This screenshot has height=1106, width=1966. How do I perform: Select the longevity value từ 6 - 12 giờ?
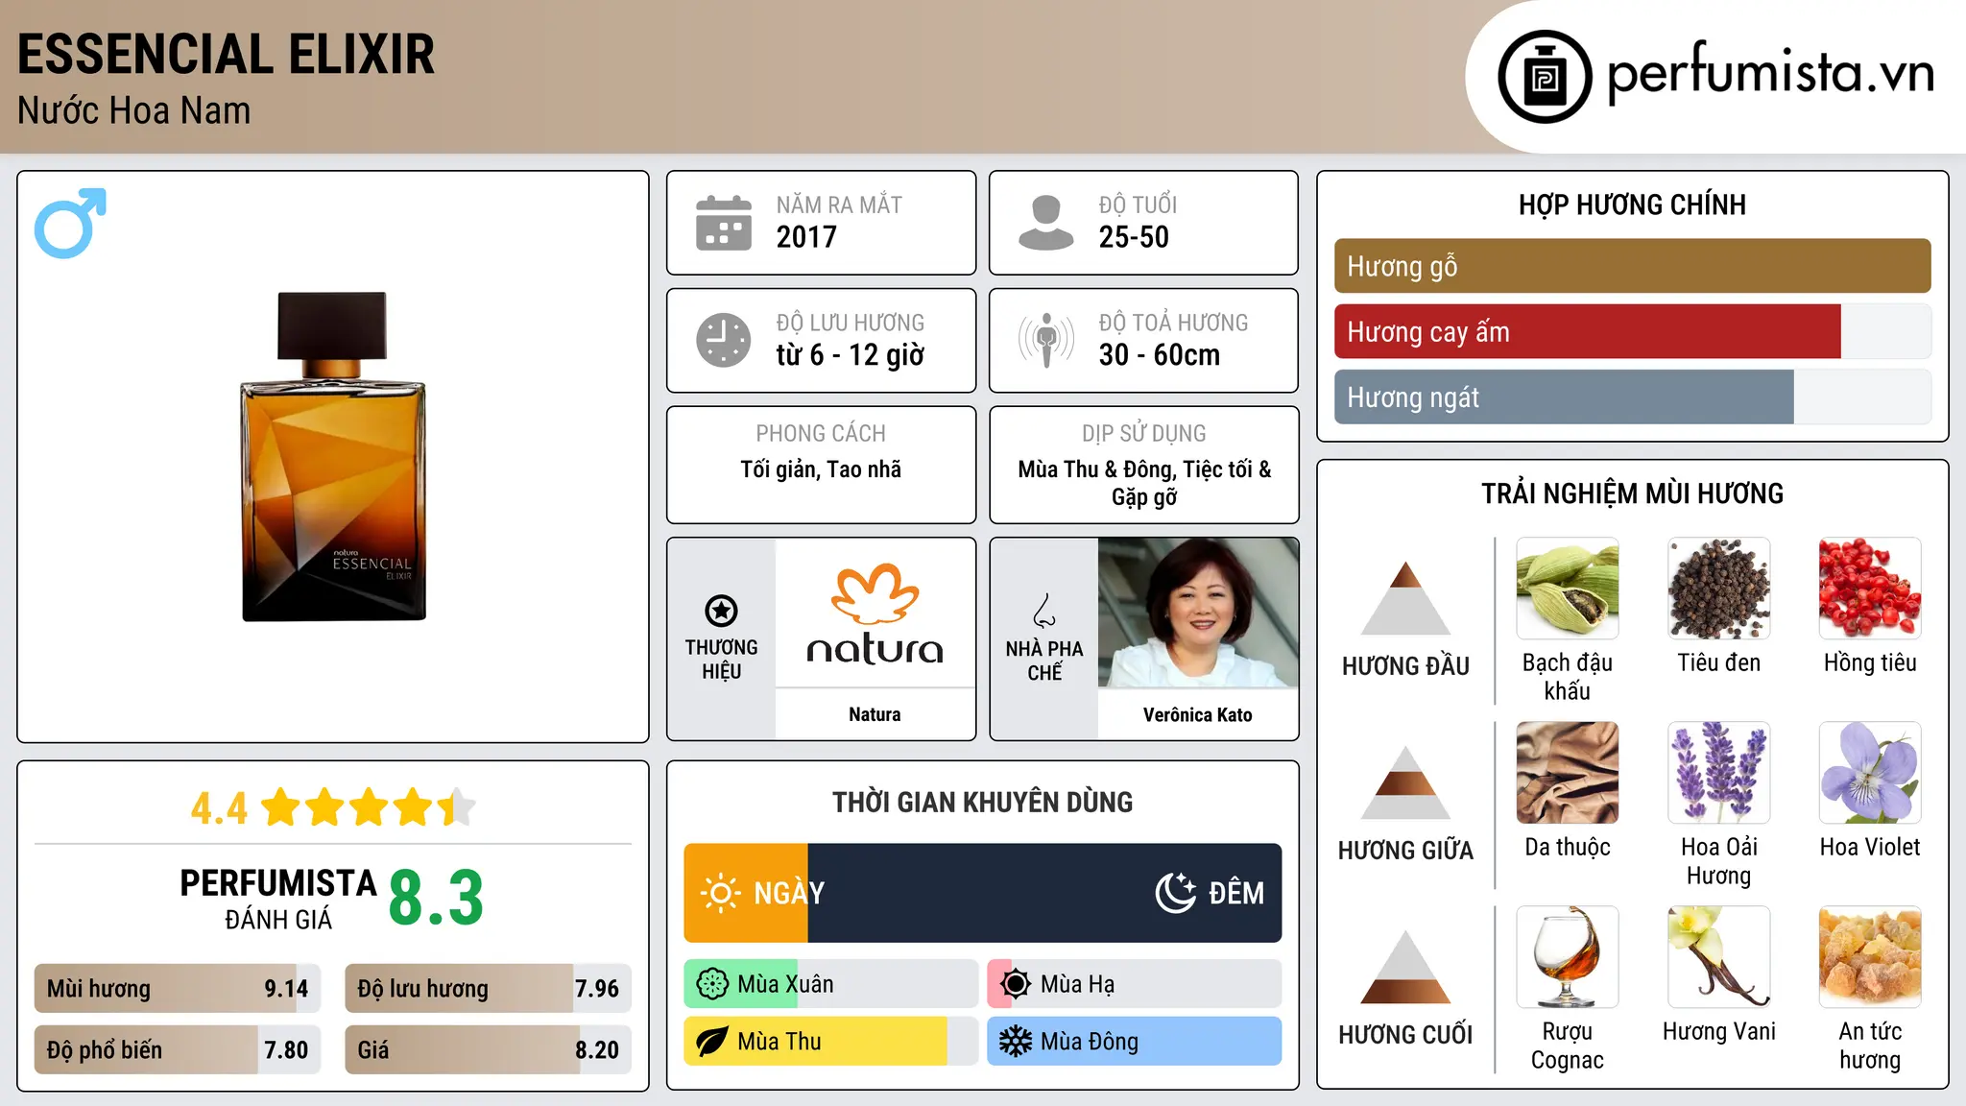[x=851, y=355]
